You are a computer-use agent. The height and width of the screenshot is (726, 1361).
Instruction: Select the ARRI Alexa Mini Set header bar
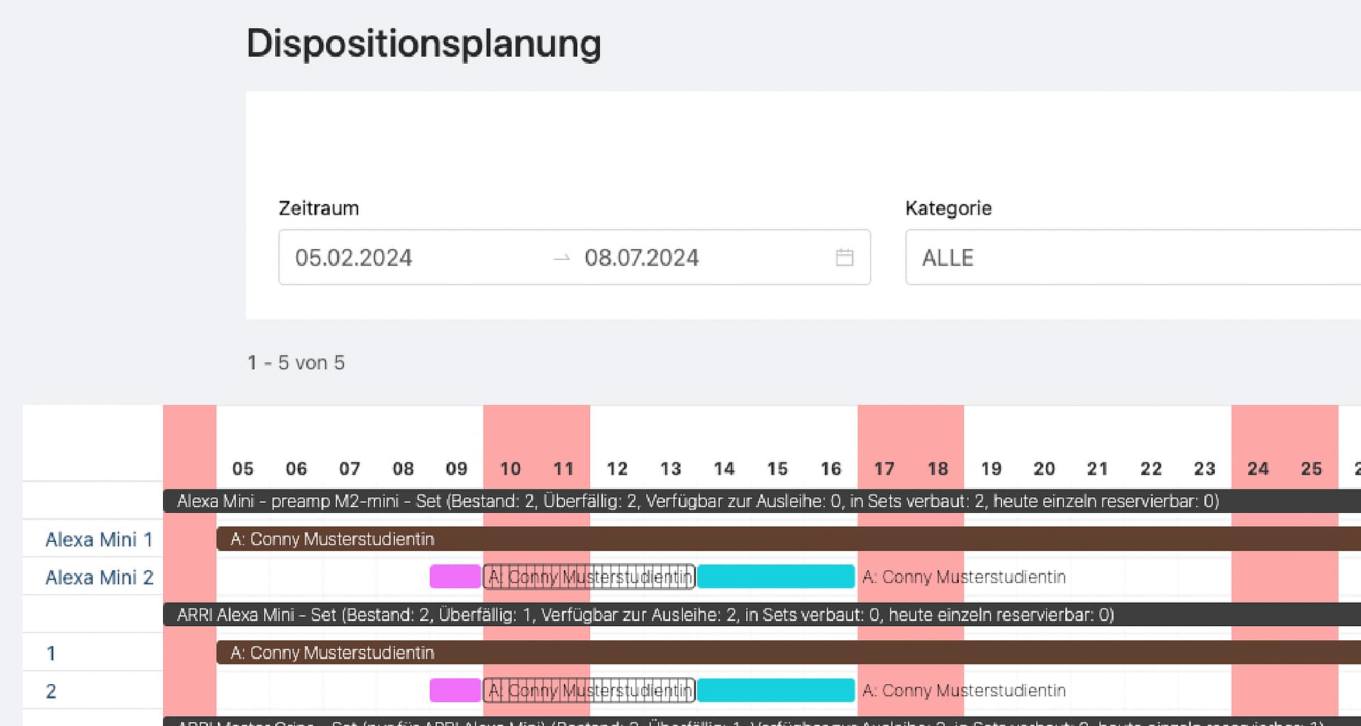[645, 615]
